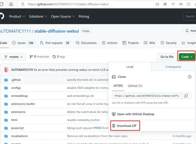This screenshot has width=196, height=144.
Task: Open the localizations folder
Action: 19,136
